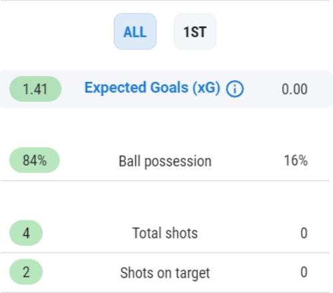The image size is (333, 293).
Task: Select the home total shots badge 4
Action: (26, 233)
